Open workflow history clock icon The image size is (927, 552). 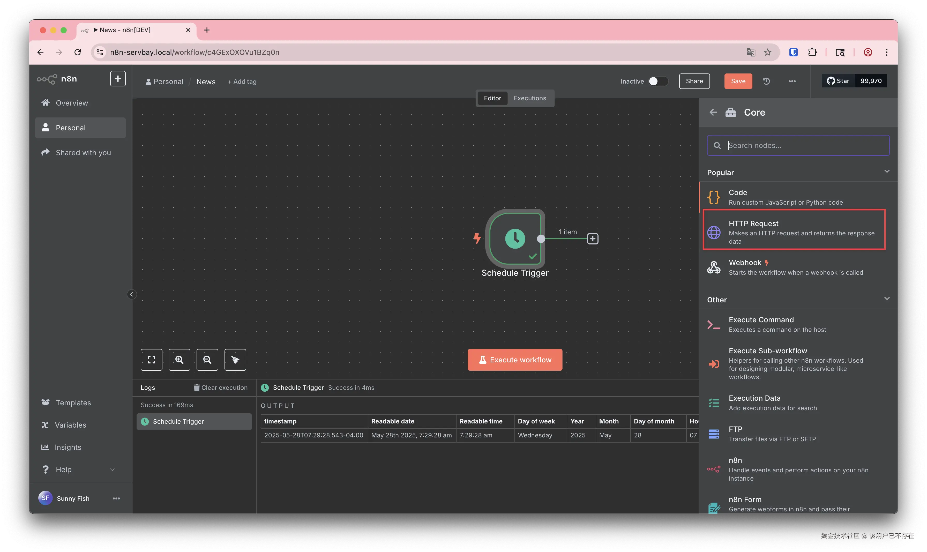tap(766, 81)
